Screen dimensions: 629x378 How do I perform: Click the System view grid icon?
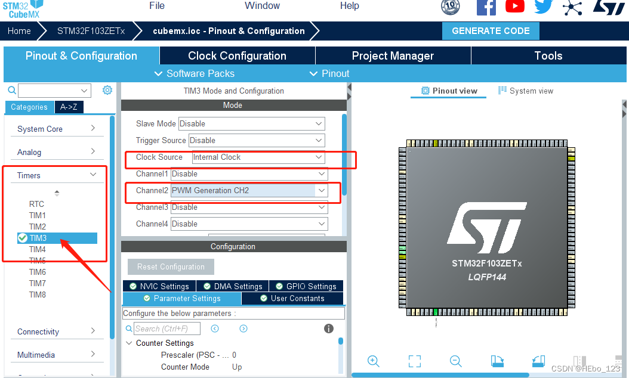tap(502, 90)
